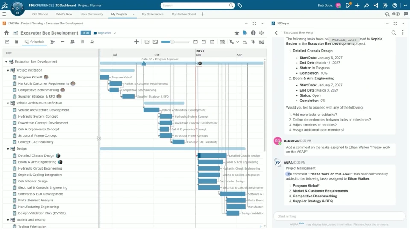Open the team members icon in toolbar

click(x=73, y=42)
